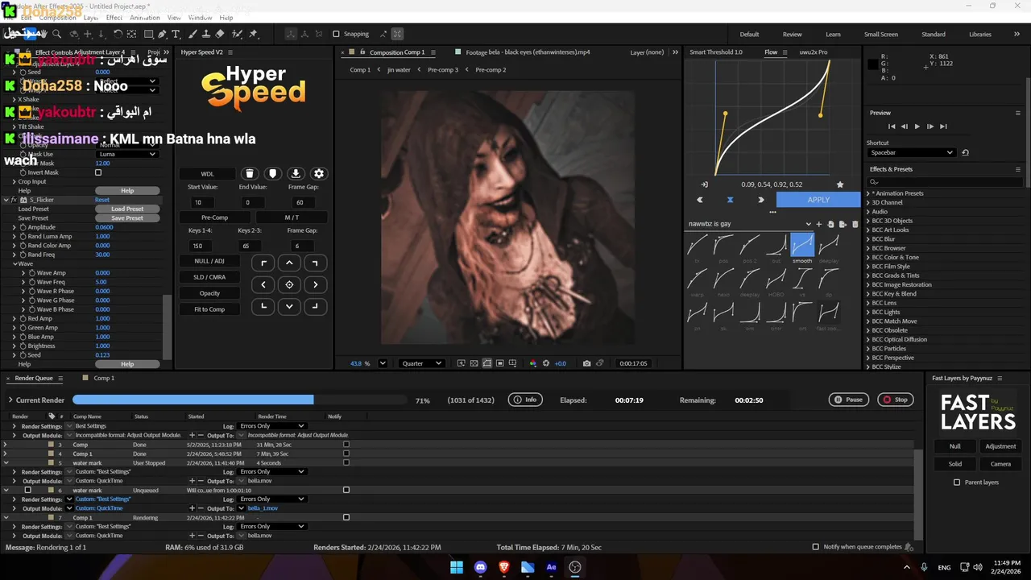This screenshot has height=580, width=1031.
Task: Switch to the Small Screen workspace
Action: 881,34
